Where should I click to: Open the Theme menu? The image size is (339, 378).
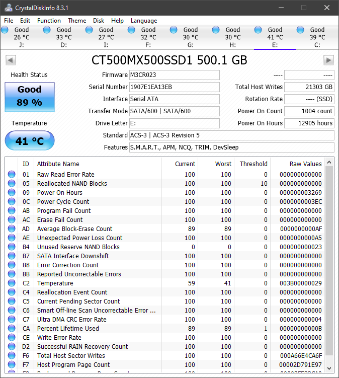coord(77,21)
